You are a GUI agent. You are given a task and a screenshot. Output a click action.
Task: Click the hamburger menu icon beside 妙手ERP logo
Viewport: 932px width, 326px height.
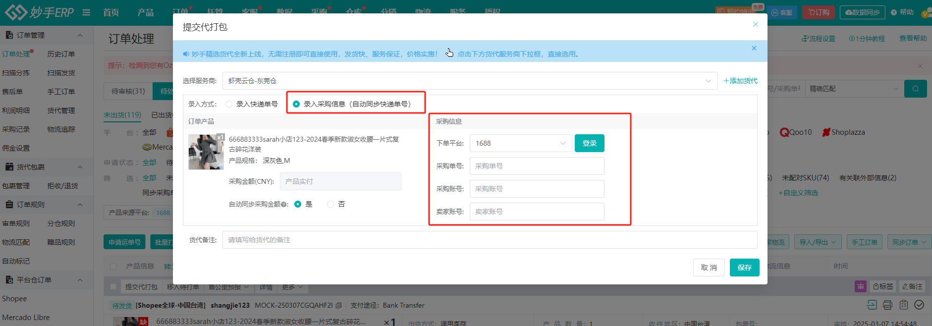pyautogui.click(x=86, y=12)
